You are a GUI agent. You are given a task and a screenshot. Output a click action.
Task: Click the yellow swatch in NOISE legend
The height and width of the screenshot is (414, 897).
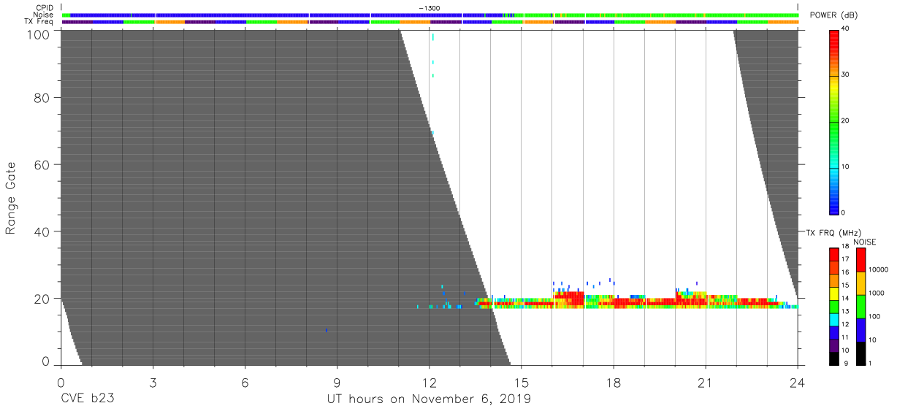pos(860,283)
